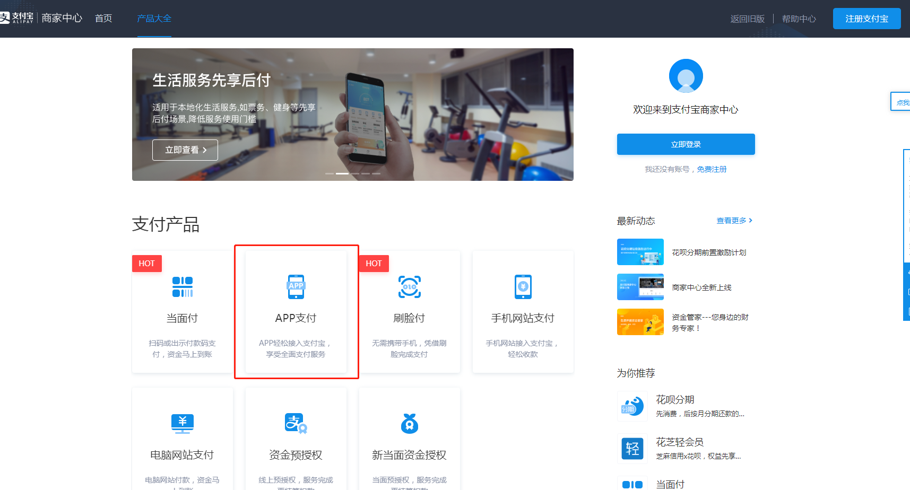Click 点我 floating side tab
This screenshot has width=910, height=490.
click(901, 102)
